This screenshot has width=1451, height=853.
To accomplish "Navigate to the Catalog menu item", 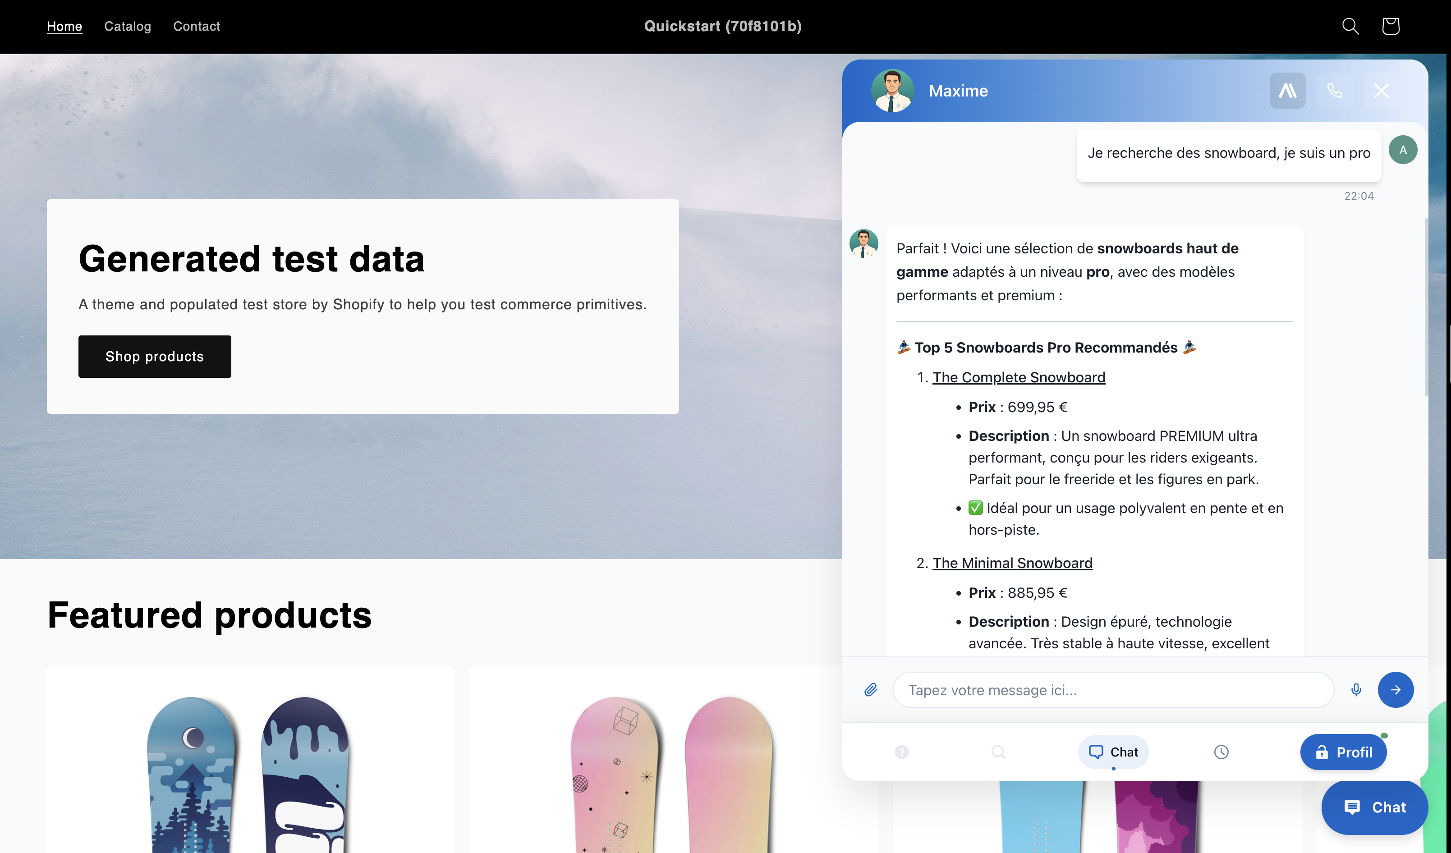I will click(x=127, y=27).
